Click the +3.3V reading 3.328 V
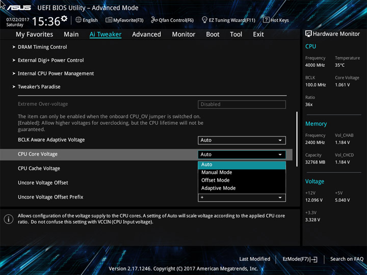367x275 pixels. [312, 220]
